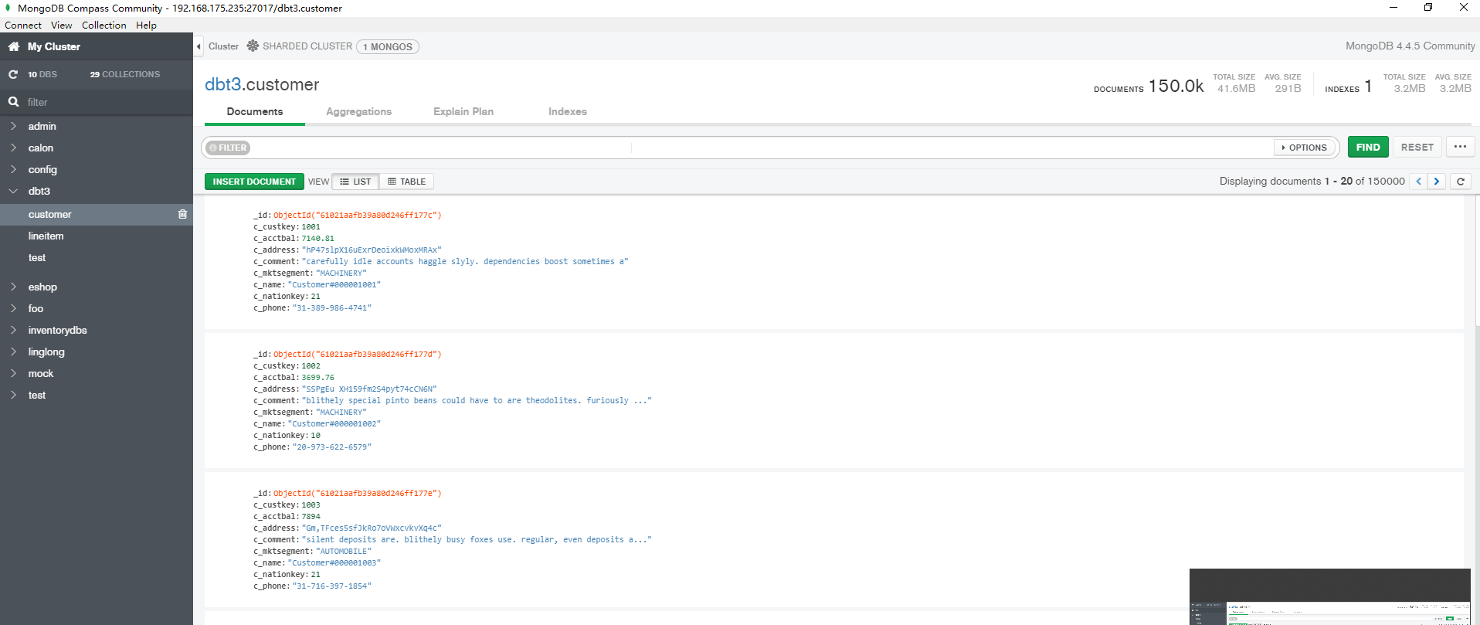Screen dimensions: 1480x625
Task: Click the My Cluster home icon
Action: 13,46
